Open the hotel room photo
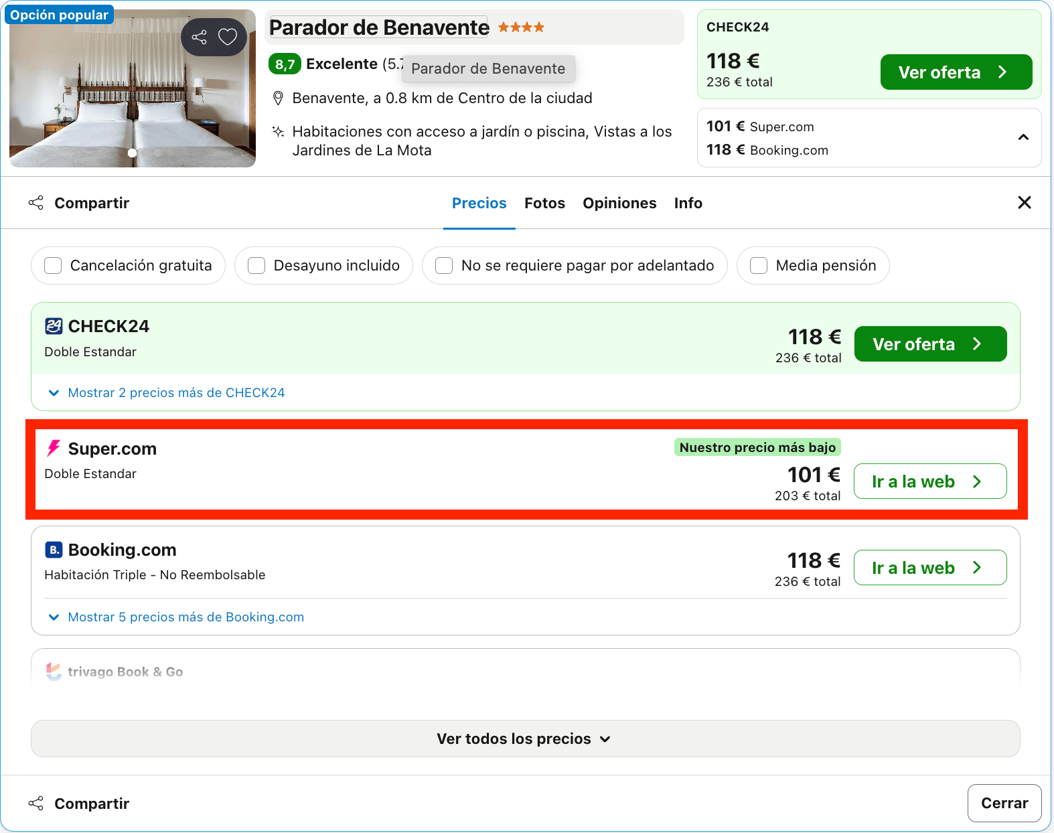Screen dimensions: 1054x833 pos(133,88)
